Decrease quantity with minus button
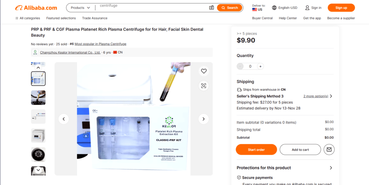This screenshot has width=369, height=185. (x=240, y=66)
